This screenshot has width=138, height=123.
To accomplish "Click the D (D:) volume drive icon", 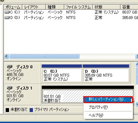I will tap(7, 17).
